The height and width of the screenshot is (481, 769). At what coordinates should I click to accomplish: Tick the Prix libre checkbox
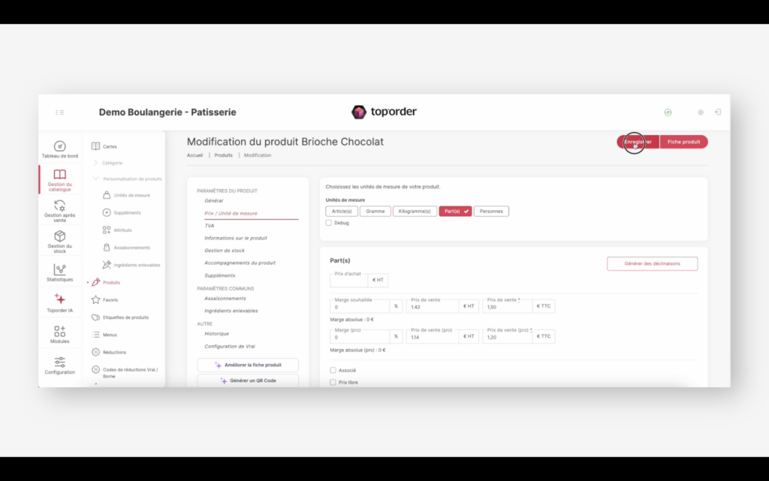tap(333, 382)
